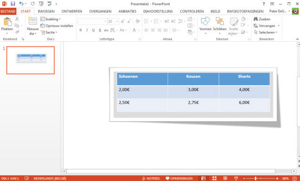The width and height of the screenshot is (300, 181).
Task: Open the font name combo box
Action: [92, 21]
